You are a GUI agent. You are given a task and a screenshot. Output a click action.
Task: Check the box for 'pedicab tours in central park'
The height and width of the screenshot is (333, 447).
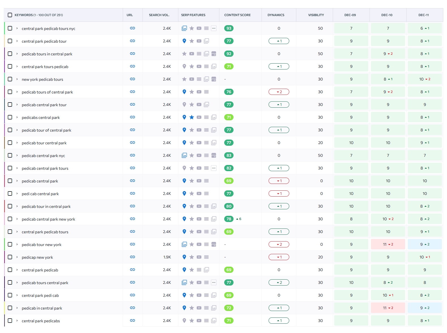(x=10, y=54)
